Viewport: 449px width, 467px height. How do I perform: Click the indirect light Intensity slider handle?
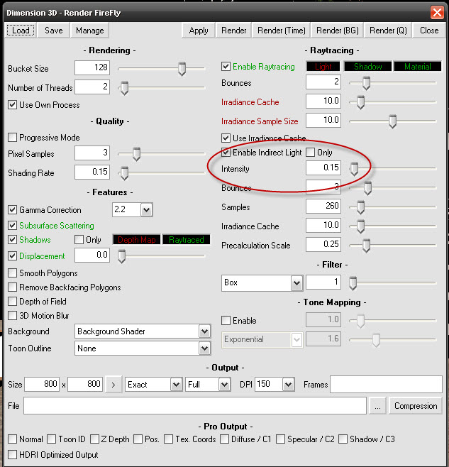click(x=354, y=169)
